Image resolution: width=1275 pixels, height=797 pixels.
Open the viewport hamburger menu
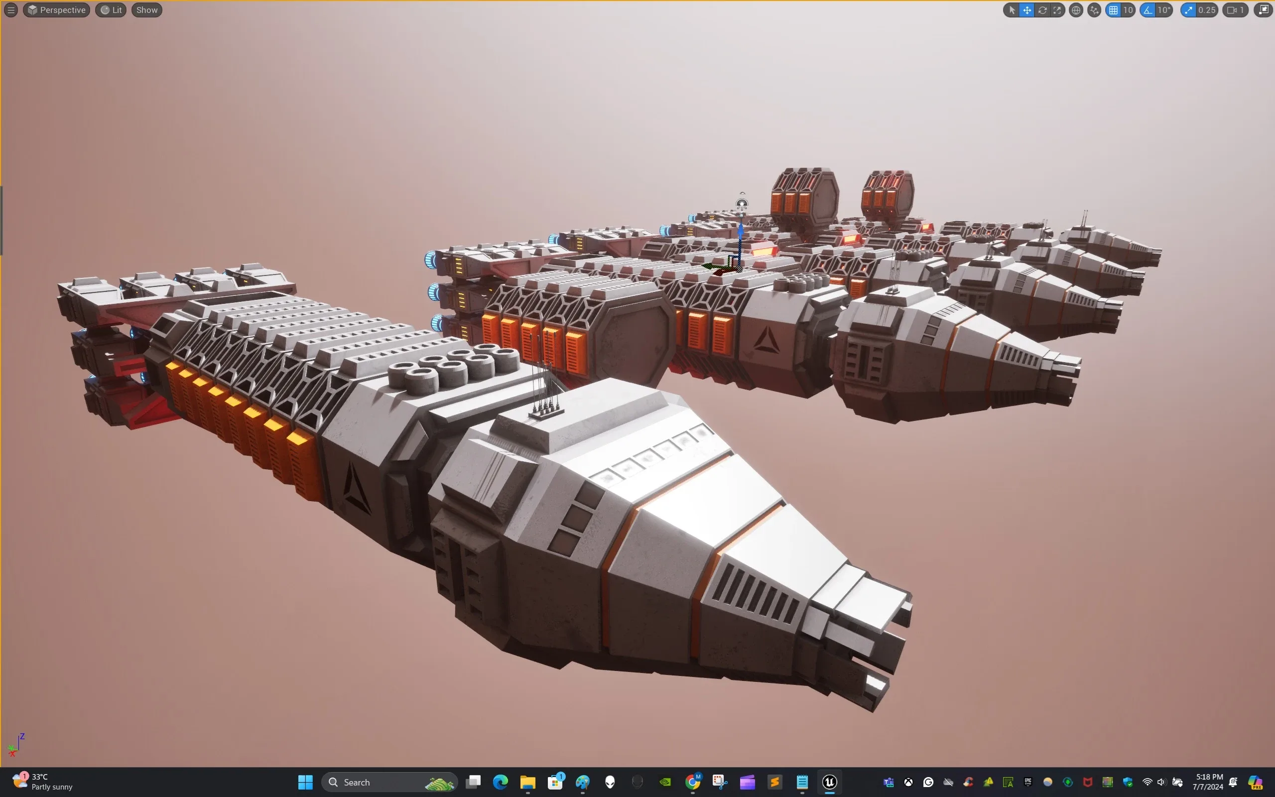point(10,9)
